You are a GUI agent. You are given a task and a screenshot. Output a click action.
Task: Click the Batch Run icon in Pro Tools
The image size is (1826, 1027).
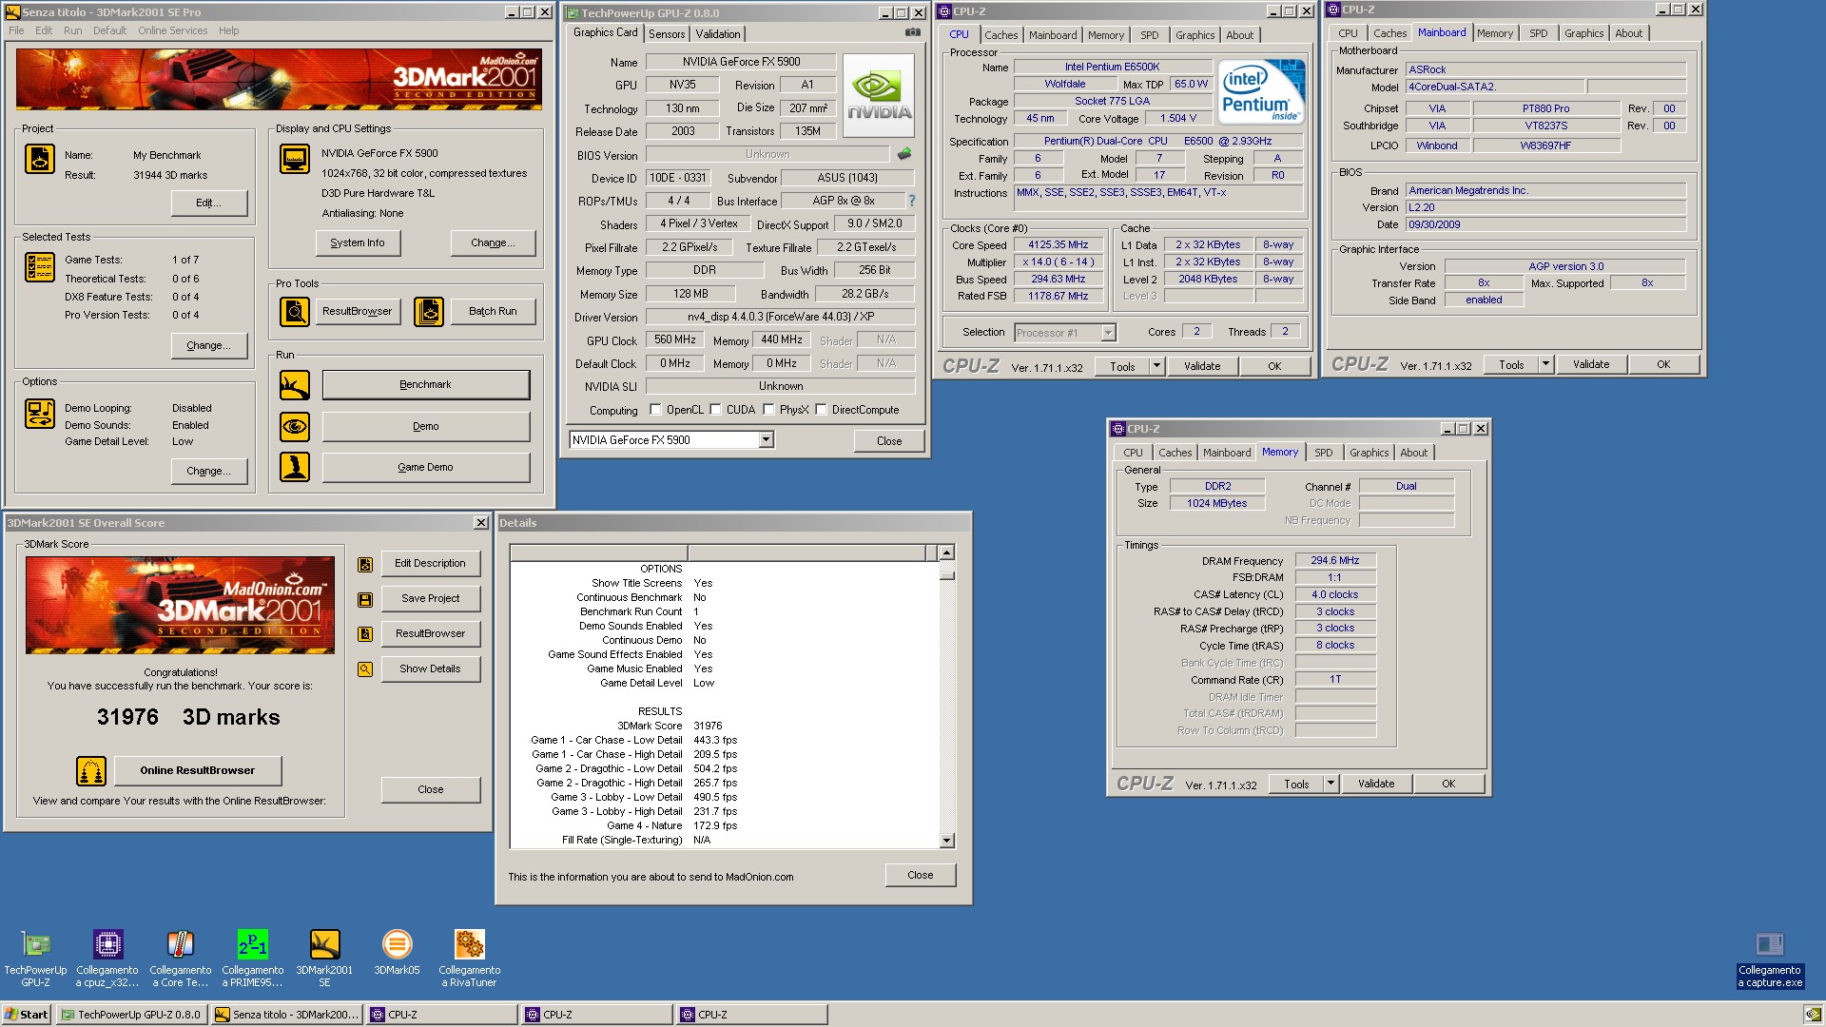click(429, 311)
